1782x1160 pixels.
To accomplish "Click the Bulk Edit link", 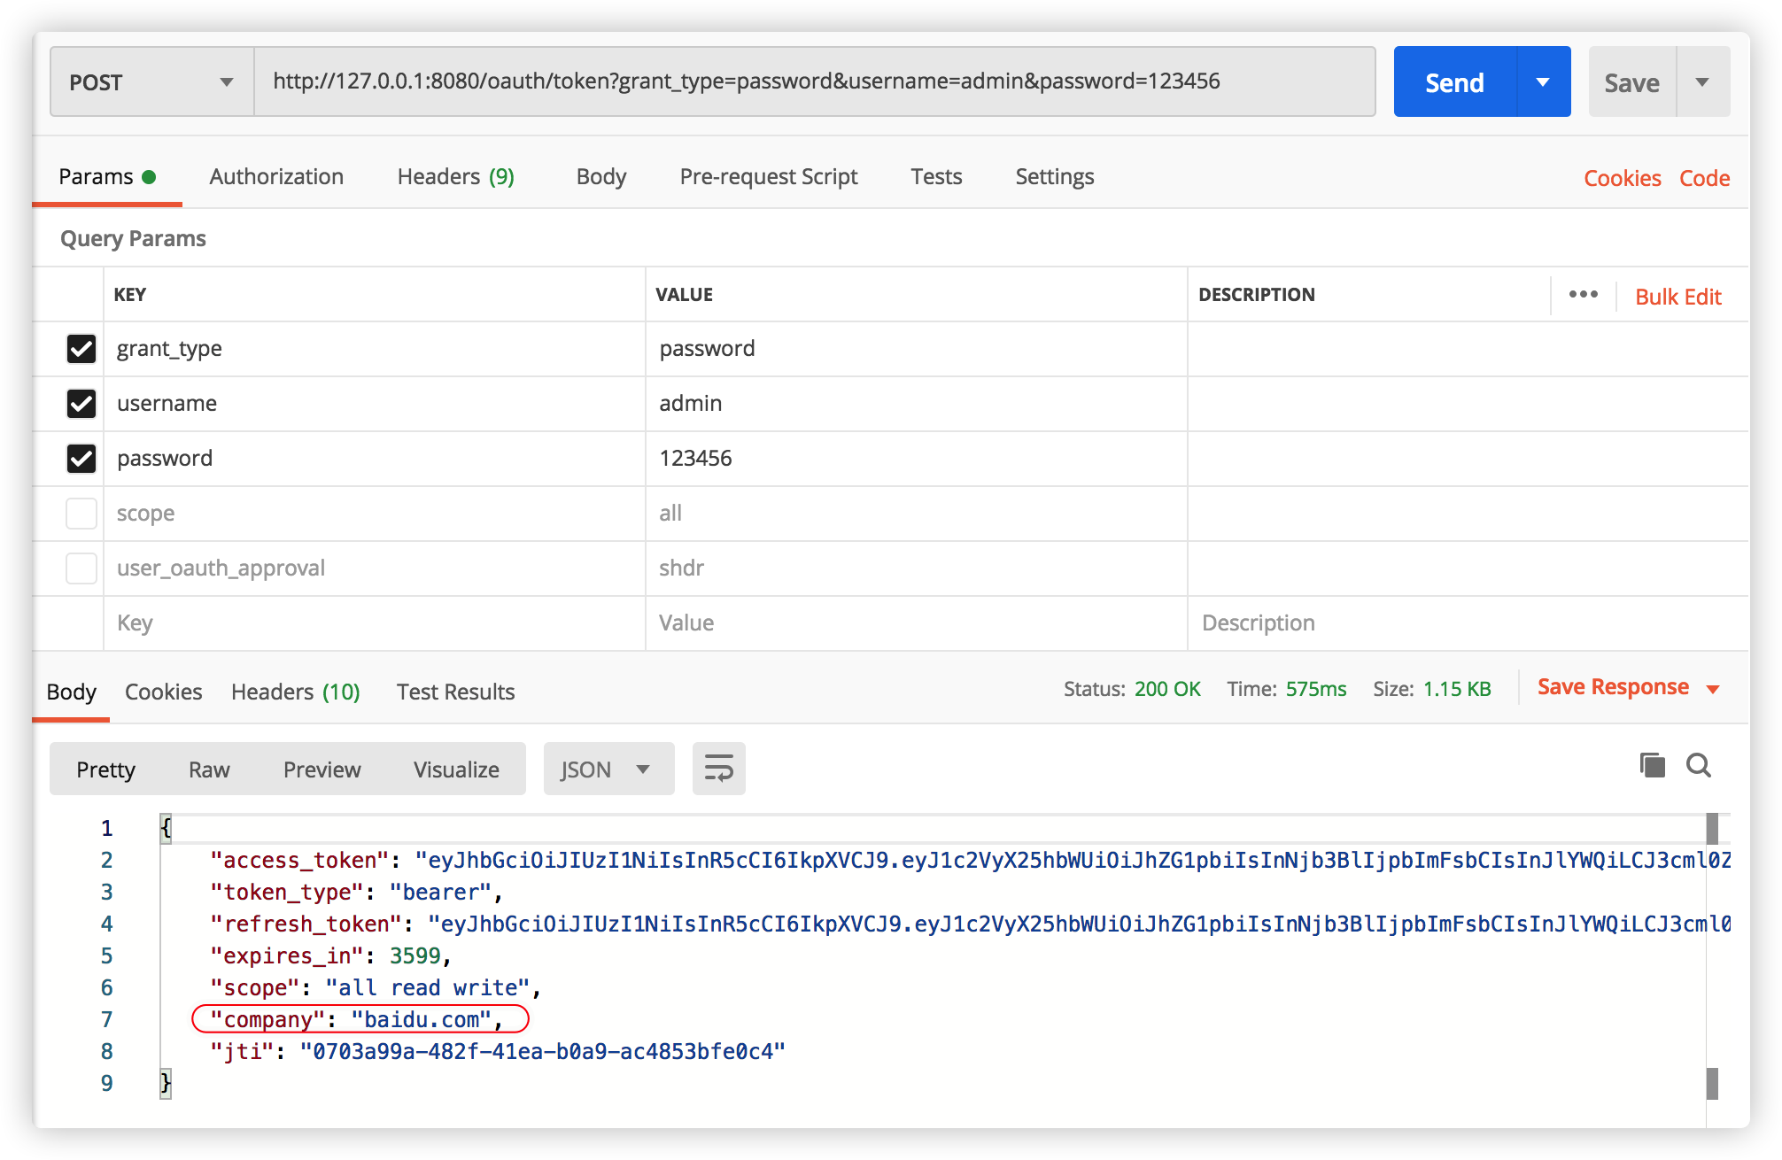I will (x=1677, y=297).
